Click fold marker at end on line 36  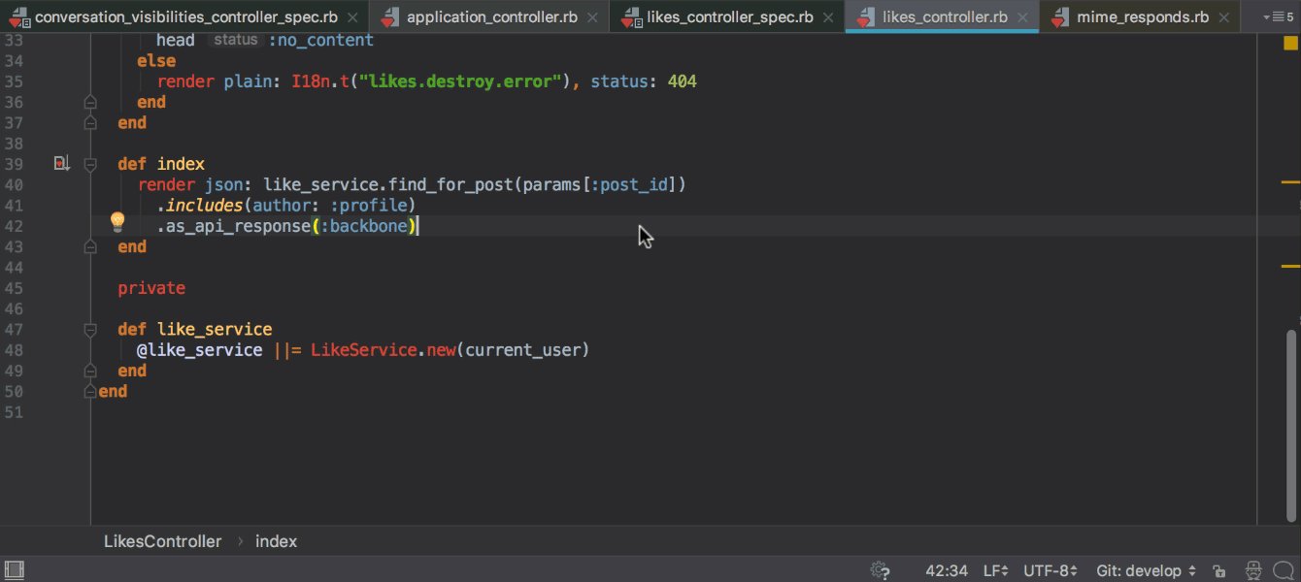tap(90, 102)
